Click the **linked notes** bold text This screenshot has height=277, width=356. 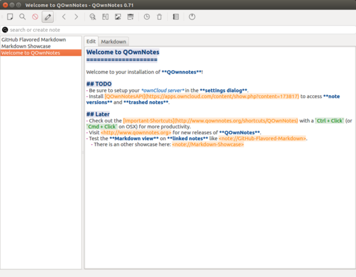[187, 138]
